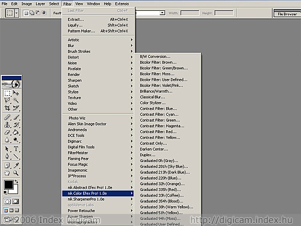Expand the Alien Skin Image Doctor submenu
The height and width of the screenshot is (226, 301).
98,124
